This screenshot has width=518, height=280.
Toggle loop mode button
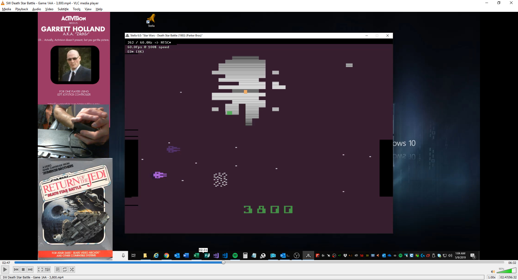(65, 269)
